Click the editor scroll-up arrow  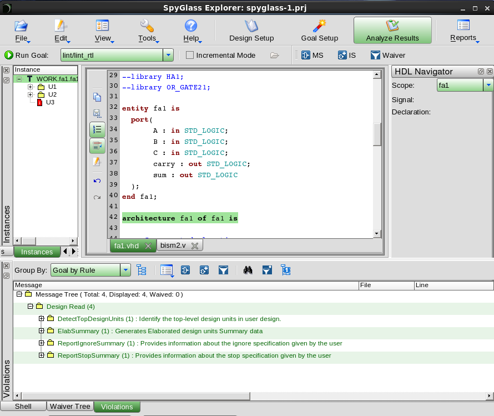377,74
